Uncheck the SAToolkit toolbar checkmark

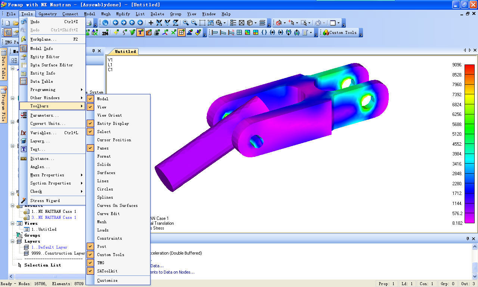[90, 271]
